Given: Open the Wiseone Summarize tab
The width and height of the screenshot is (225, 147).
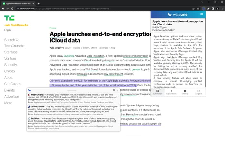Looking at the screenshot, I should (157, 92).
